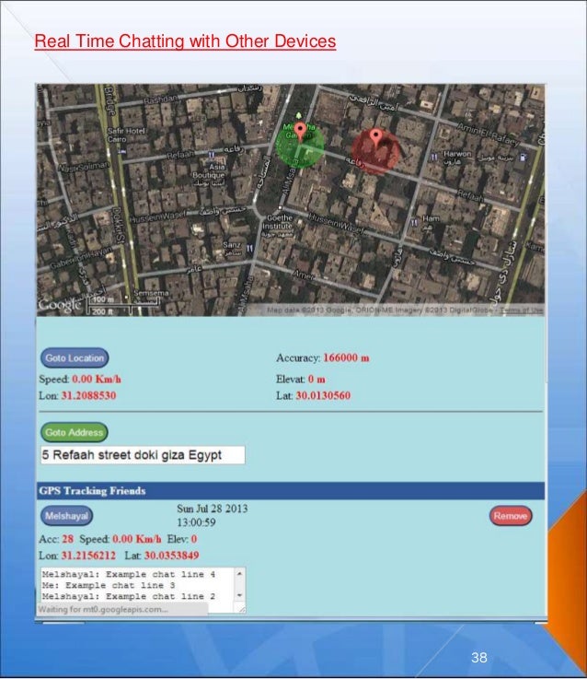This screenshot has width=587, height=679.
Task: Click the Speed 0.00 Km/h reading at top
Action: click(x=80, y=379)
